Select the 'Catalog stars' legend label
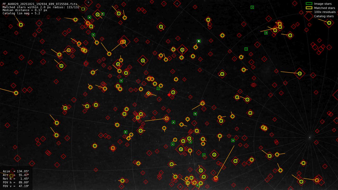 (324, 16)
